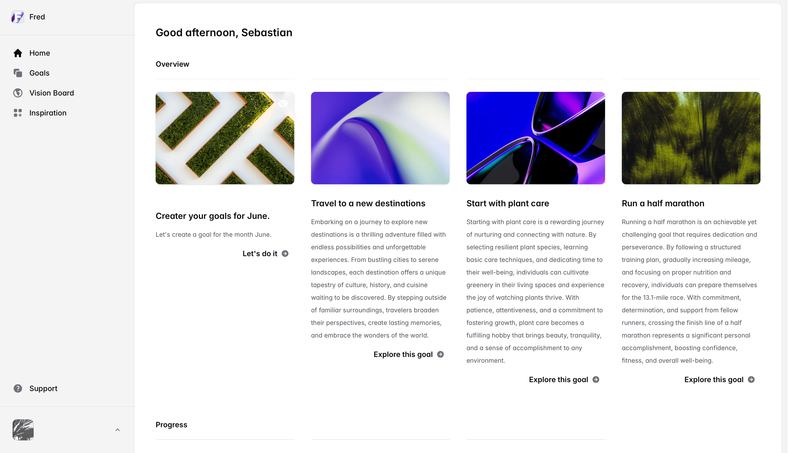Click the Inspiration grid-plus icon
The height and width of the screenshot is (453, 788).
coord(18,113)
